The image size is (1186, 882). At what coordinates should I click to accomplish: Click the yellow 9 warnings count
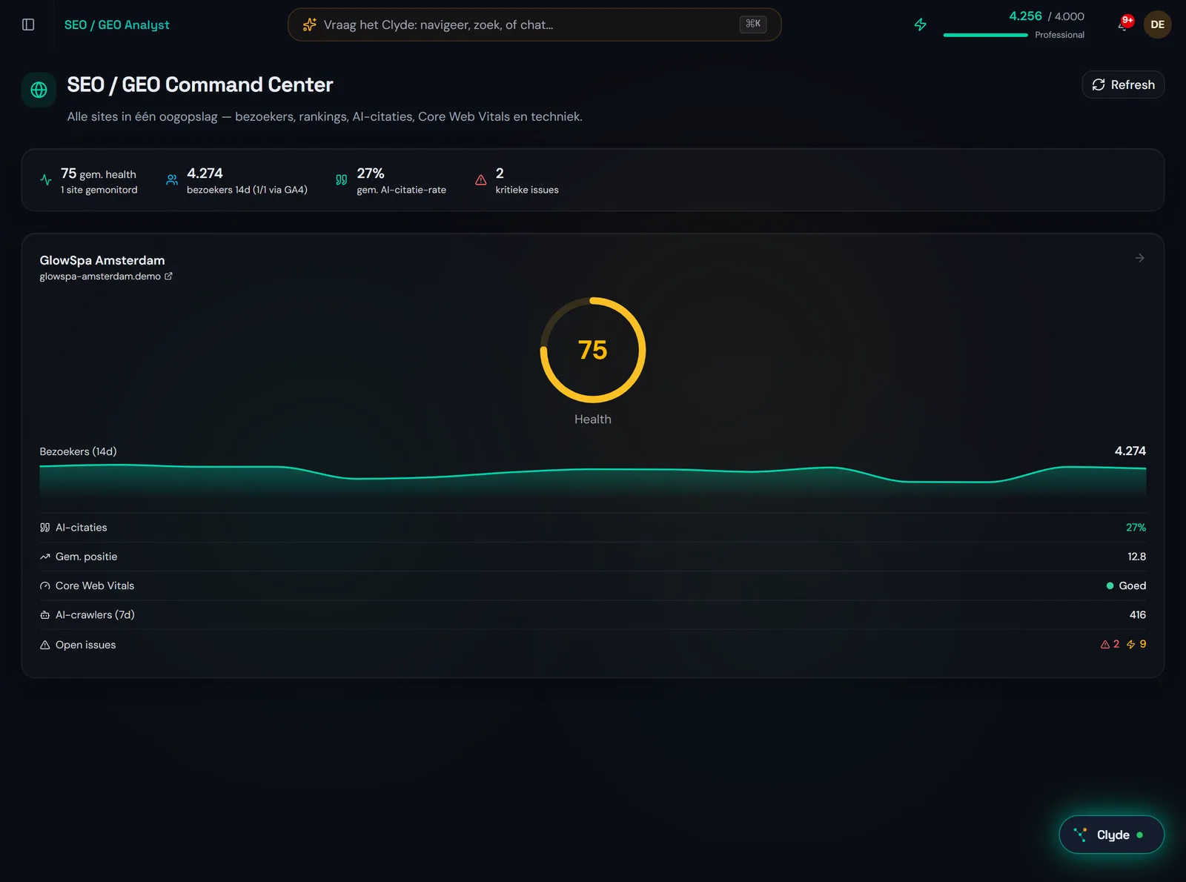(1136, 644)
